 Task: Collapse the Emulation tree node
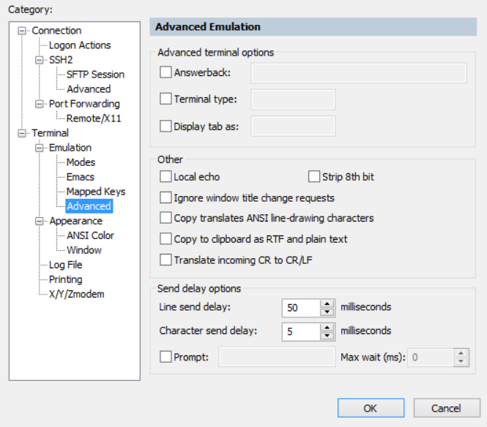[39, 148]
